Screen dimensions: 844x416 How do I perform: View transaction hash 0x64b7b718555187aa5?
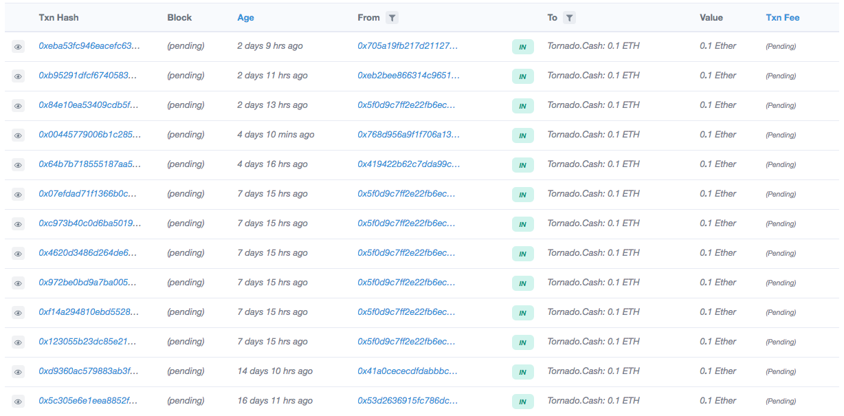click(89, 164)
